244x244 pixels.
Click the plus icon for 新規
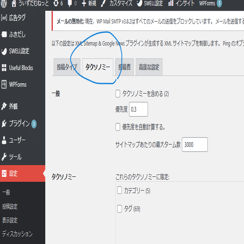84,3
